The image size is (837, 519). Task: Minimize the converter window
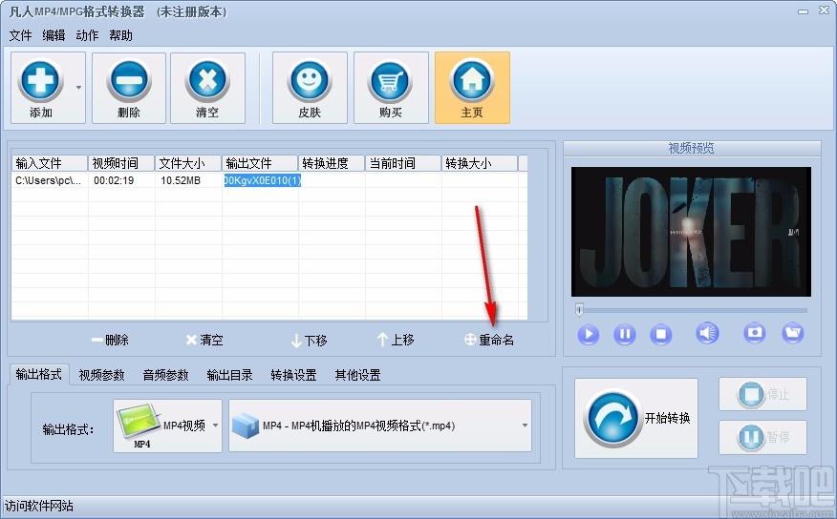(x=803, y=10)
